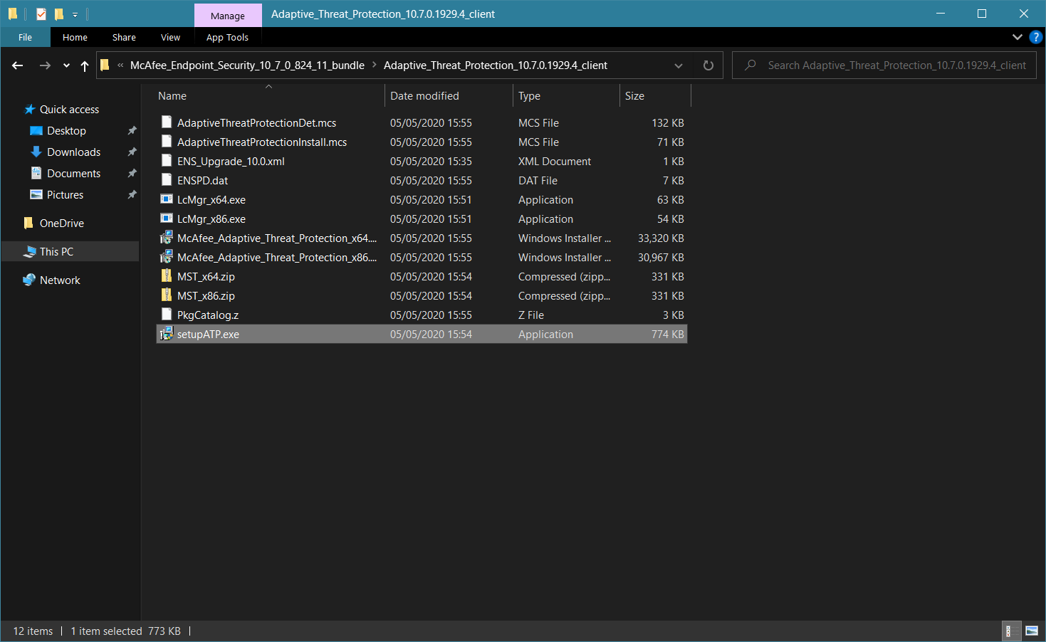Image resolution: width=1046 pixels, height=642 pixels.
Task: Click the Properties icon in quick access toolbar
Action: click(41, 14)
